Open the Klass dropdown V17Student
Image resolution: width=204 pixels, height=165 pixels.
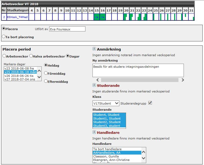106,103
